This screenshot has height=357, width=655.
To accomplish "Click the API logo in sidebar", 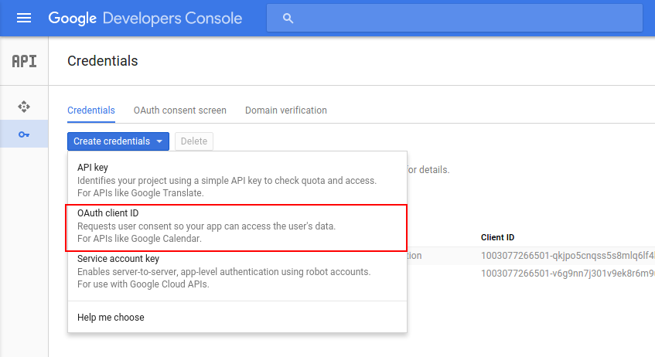I will point(24,61).
